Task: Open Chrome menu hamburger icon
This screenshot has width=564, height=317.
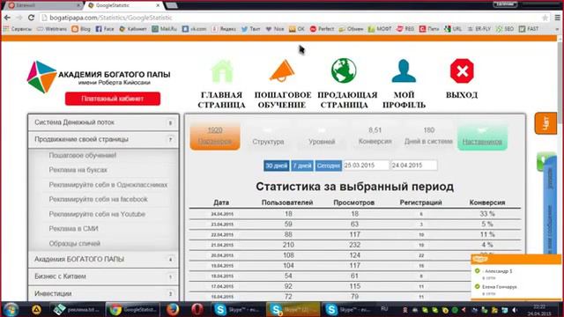Action: click(x=557, y=18)
